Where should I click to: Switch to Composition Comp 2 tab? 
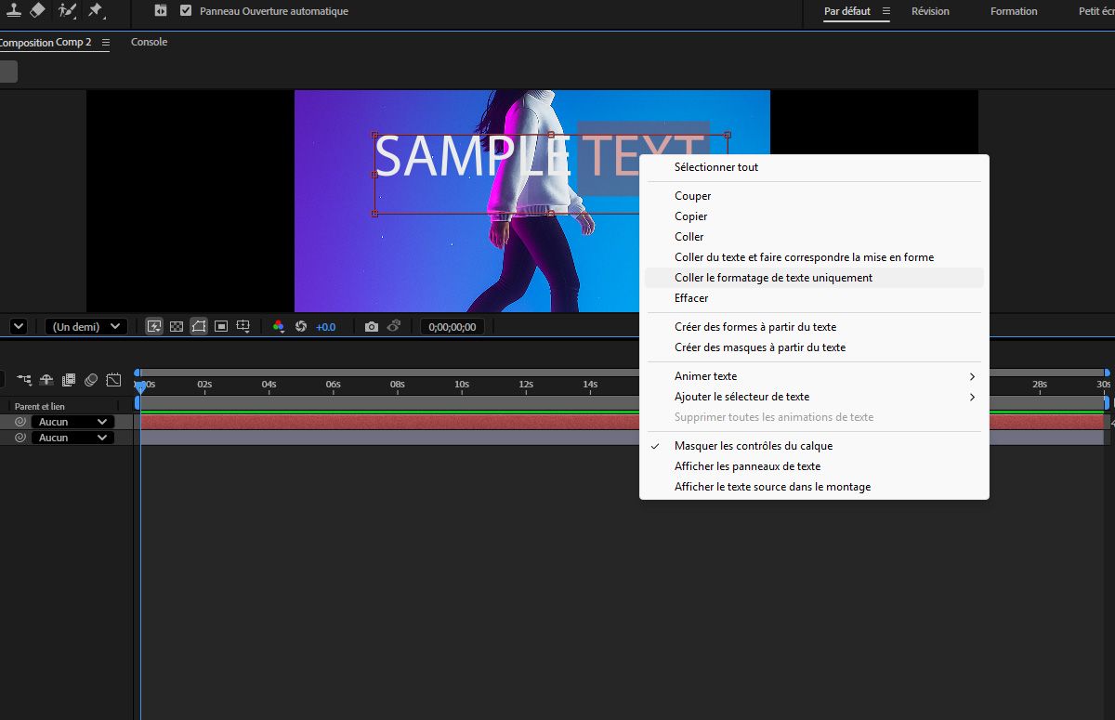coord(46,42)
